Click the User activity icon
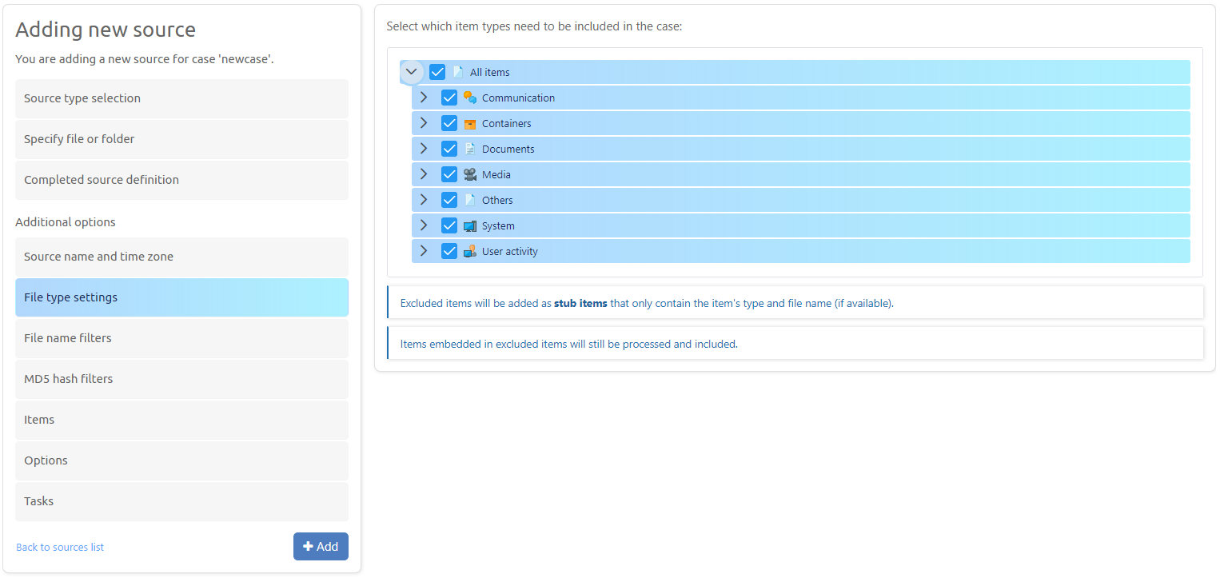 click(469, 250)
